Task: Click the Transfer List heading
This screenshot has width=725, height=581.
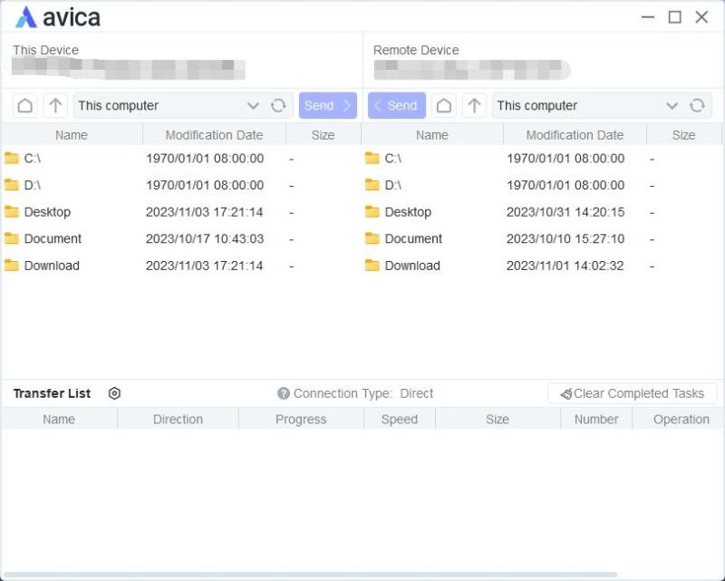Action: [52, 393]
